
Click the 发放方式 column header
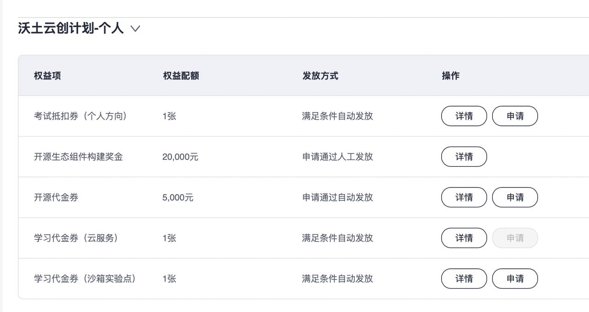click(320, 76)
